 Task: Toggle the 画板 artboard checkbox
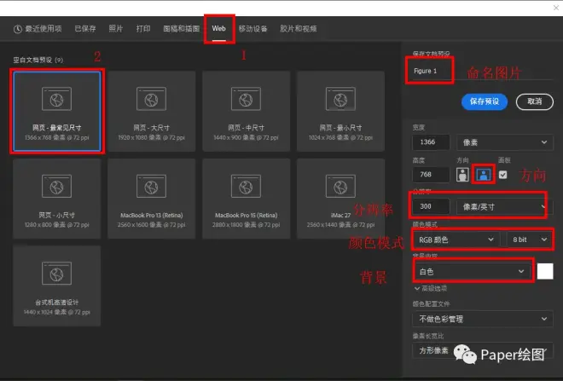coord(502,175)
